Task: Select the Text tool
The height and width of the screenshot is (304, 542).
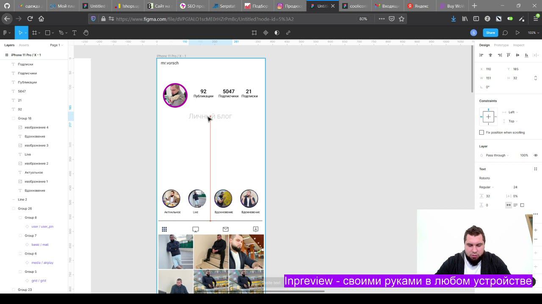Action: pyautogui.click(x=74, y=33)
